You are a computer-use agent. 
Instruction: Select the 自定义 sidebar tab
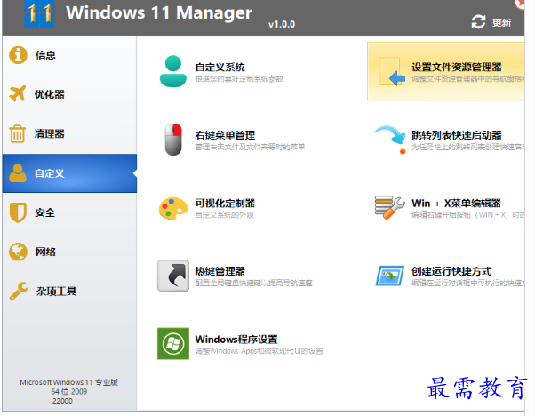point(69,173)
